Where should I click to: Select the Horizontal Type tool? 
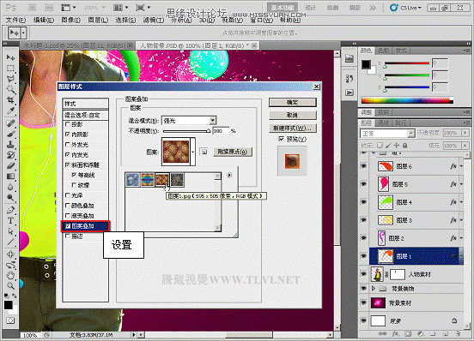click(x=10, y=220)
